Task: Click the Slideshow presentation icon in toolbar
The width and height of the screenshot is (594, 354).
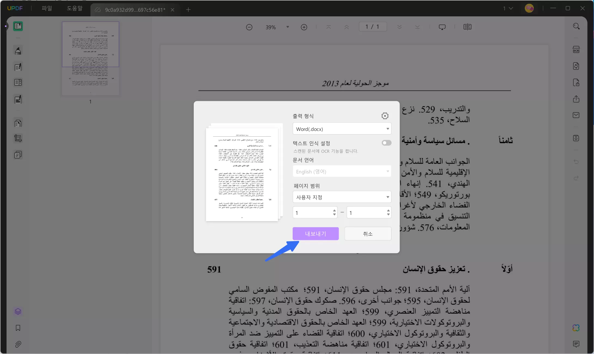Action: (x=442, y=27)
